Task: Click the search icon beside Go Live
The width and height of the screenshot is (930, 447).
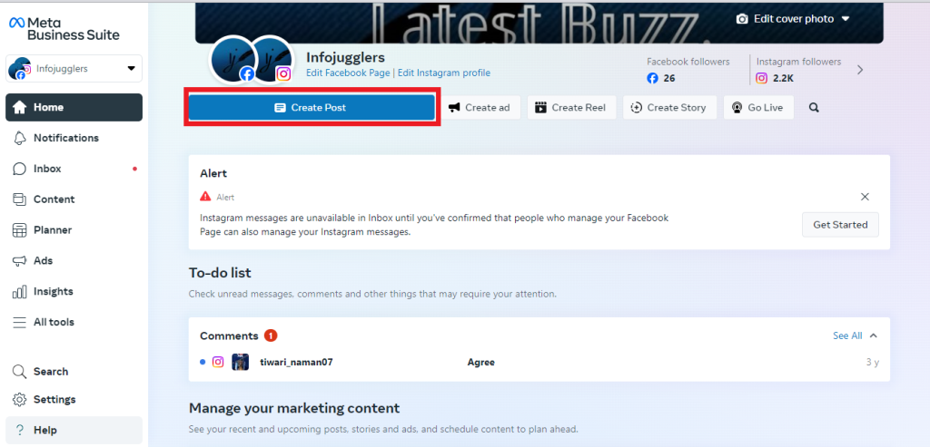Action: click(x=815, y=108)
